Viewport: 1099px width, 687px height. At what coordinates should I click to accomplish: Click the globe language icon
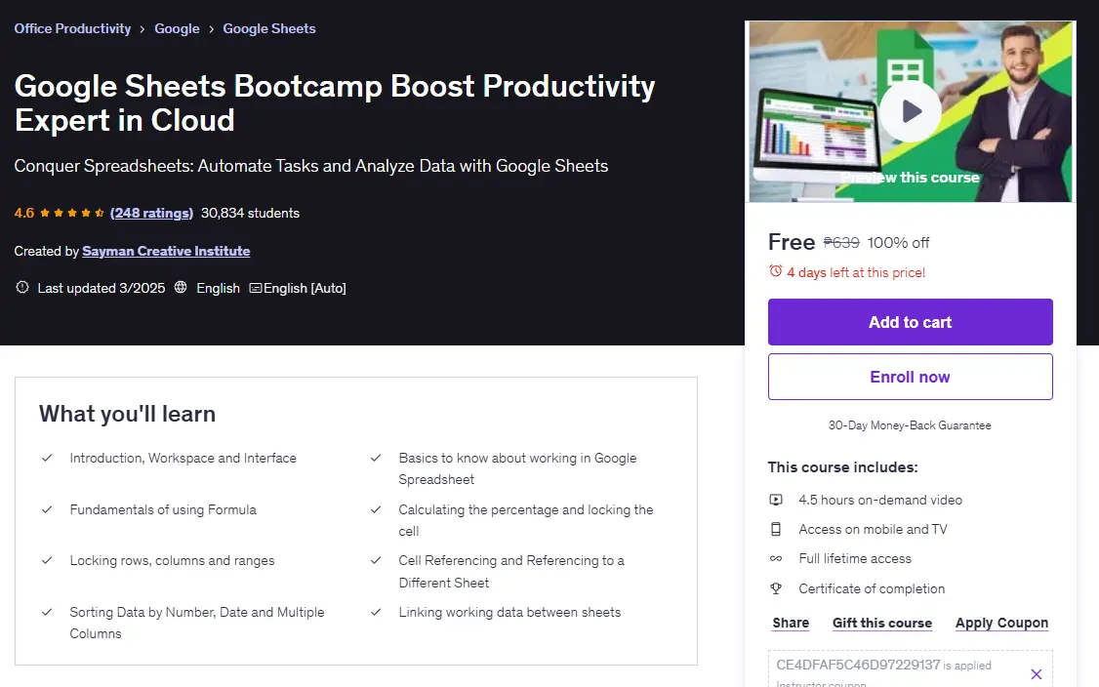tap(181, 288)
